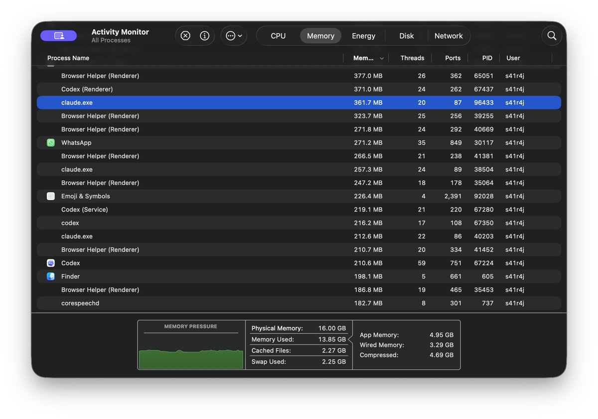This screenshot has height=419, width=598.
Task: Sort by the Process Name column header
Action: [x=68, y=58]
